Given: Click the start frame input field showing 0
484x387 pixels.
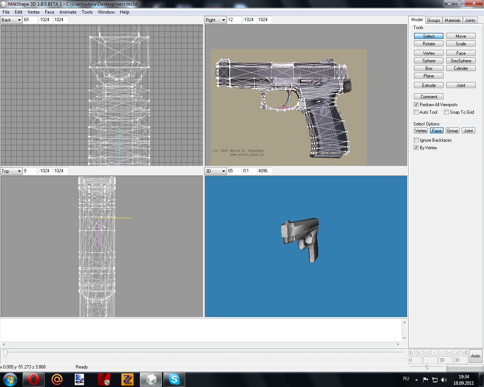Looking at the screenshot, I should 415,360.
